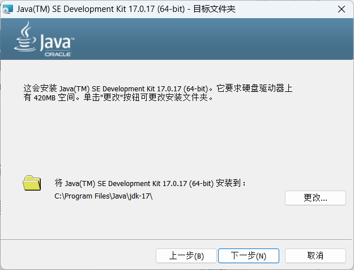Click the paragraph stating 420MB disk space is required
The width and height of the screenshot is (354, 270).
158,92
